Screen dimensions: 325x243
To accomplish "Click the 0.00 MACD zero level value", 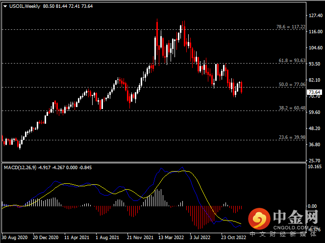I will click(x=314, y=206).
